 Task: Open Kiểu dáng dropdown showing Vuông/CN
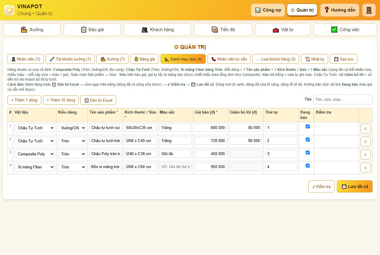point(72,128)
